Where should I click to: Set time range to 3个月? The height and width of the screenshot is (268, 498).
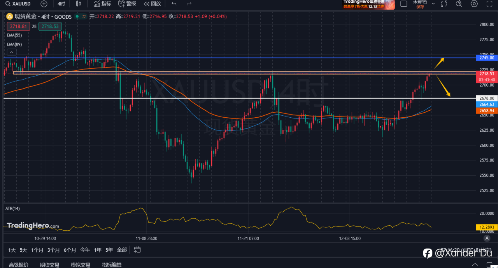tap(54, 250)
